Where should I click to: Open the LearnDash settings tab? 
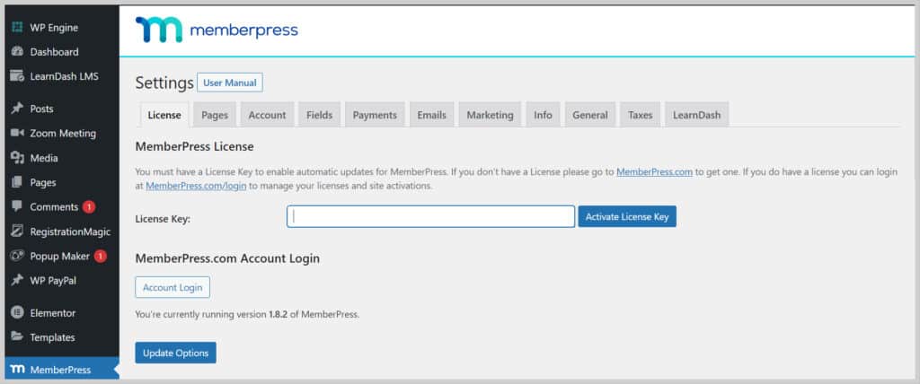(696, 115)
